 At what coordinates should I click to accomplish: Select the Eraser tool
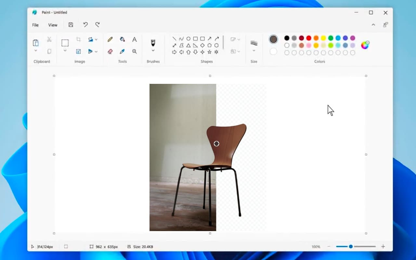click(110, 51)
